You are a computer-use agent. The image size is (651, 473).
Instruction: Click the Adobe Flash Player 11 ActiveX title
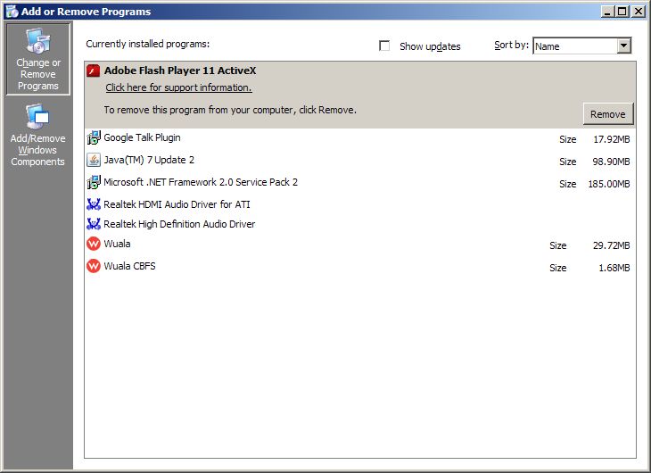[180, 71]
